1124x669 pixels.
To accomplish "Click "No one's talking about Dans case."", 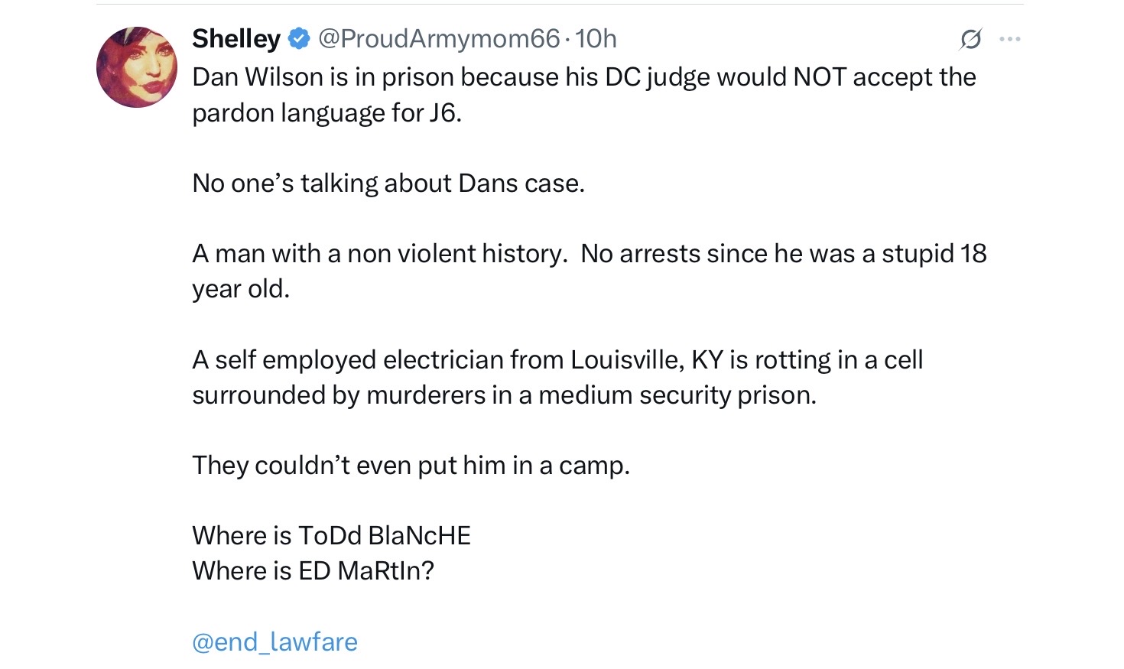I will pyautogui.click(x=388, y=183).
